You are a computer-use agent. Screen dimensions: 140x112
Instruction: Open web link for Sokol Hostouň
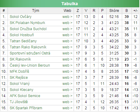click(67, 35)
